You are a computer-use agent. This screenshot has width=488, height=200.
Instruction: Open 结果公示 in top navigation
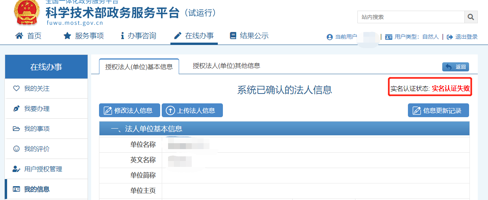pos(249,36)
